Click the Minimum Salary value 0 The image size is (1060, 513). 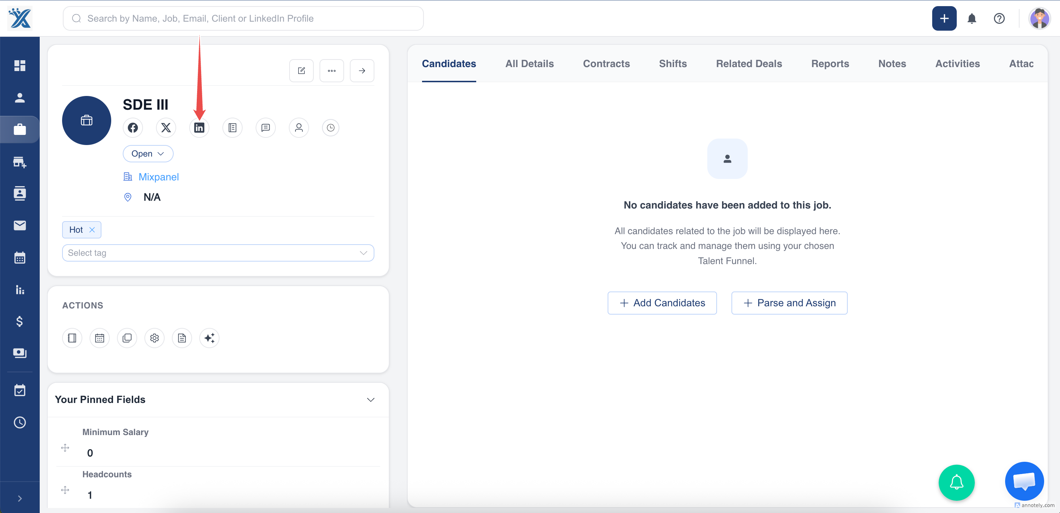coord(90,453)
